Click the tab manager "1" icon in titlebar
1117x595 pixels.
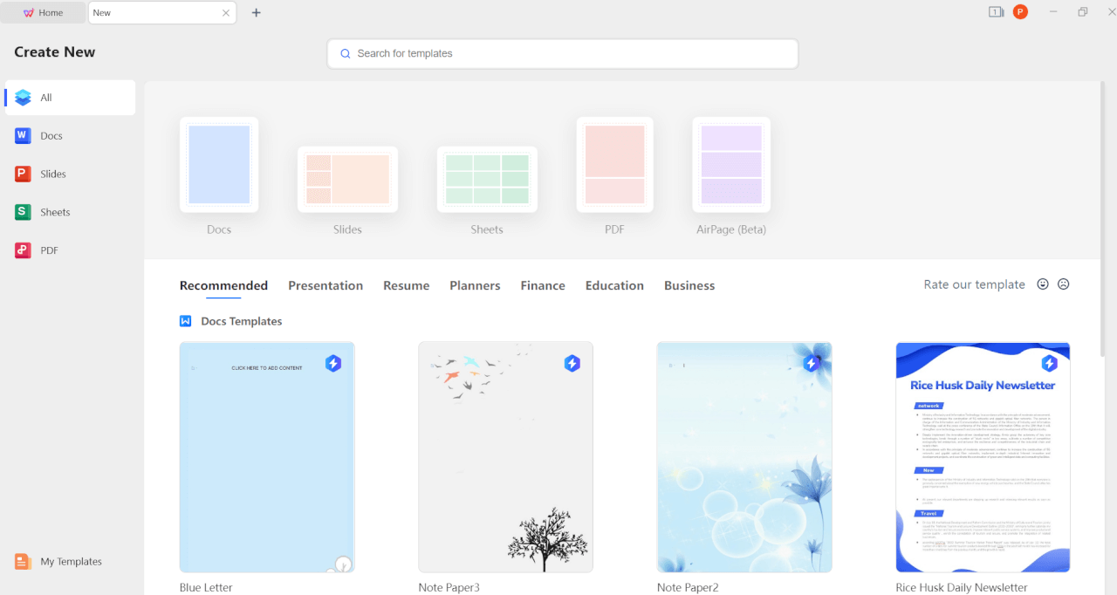click(996, 12)
